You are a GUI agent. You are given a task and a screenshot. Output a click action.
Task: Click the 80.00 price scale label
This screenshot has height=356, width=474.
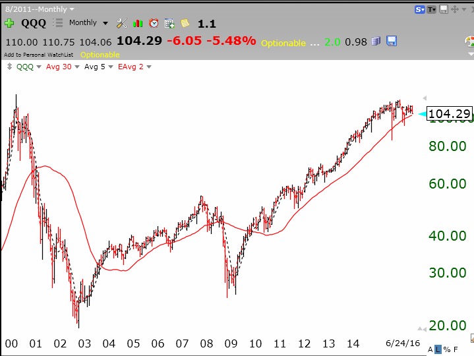(448, 146)
